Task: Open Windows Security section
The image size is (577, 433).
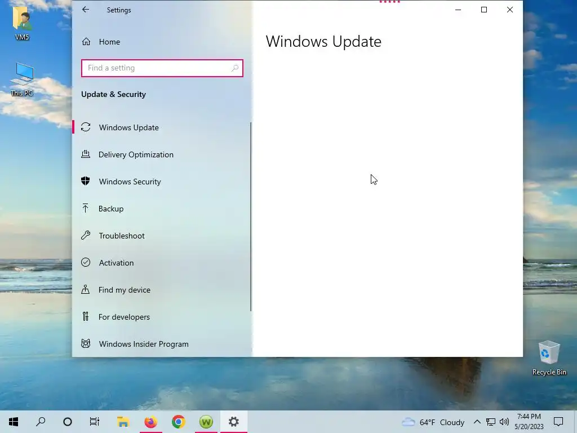Action: point(162,182)
